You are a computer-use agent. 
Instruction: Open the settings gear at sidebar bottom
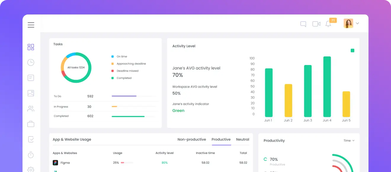[31, 169]
